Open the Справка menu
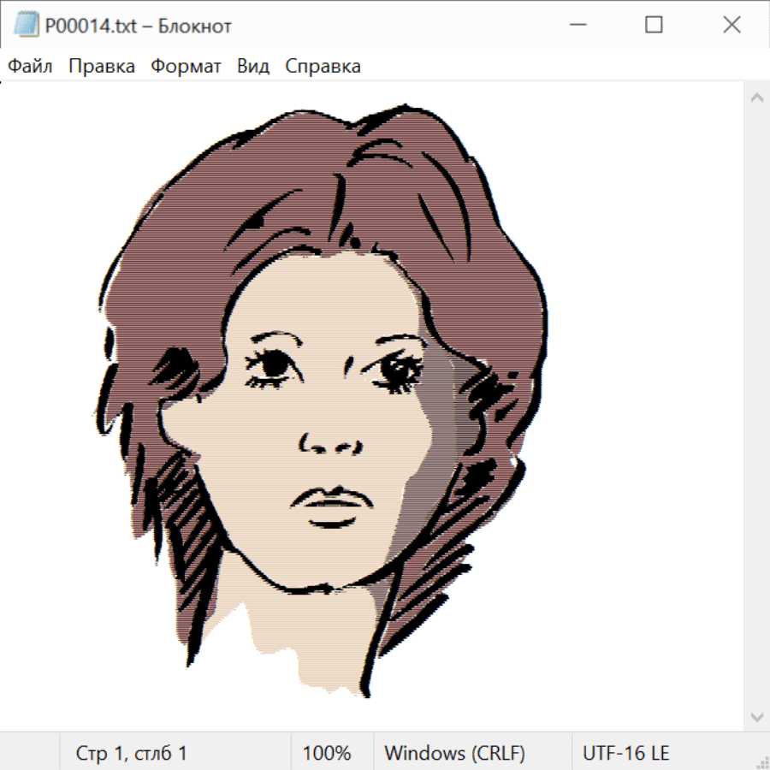This screenshot has height=770, width=770. [x=323, y=66]
